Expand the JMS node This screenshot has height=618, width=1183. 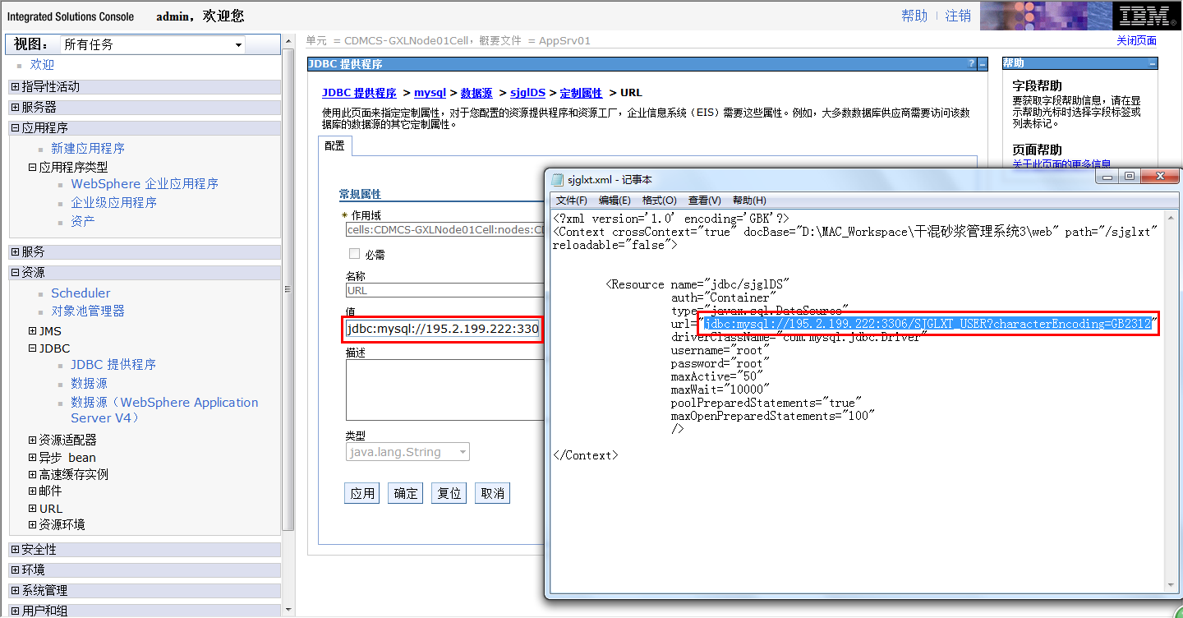[x=33, y=331]
